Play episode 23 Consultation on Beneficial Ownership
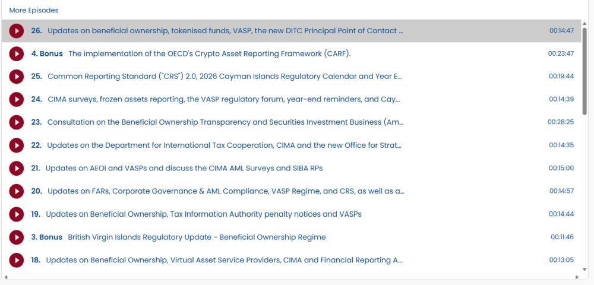The width and height of the screenshot is (594, 285). [x=17, y=122]
